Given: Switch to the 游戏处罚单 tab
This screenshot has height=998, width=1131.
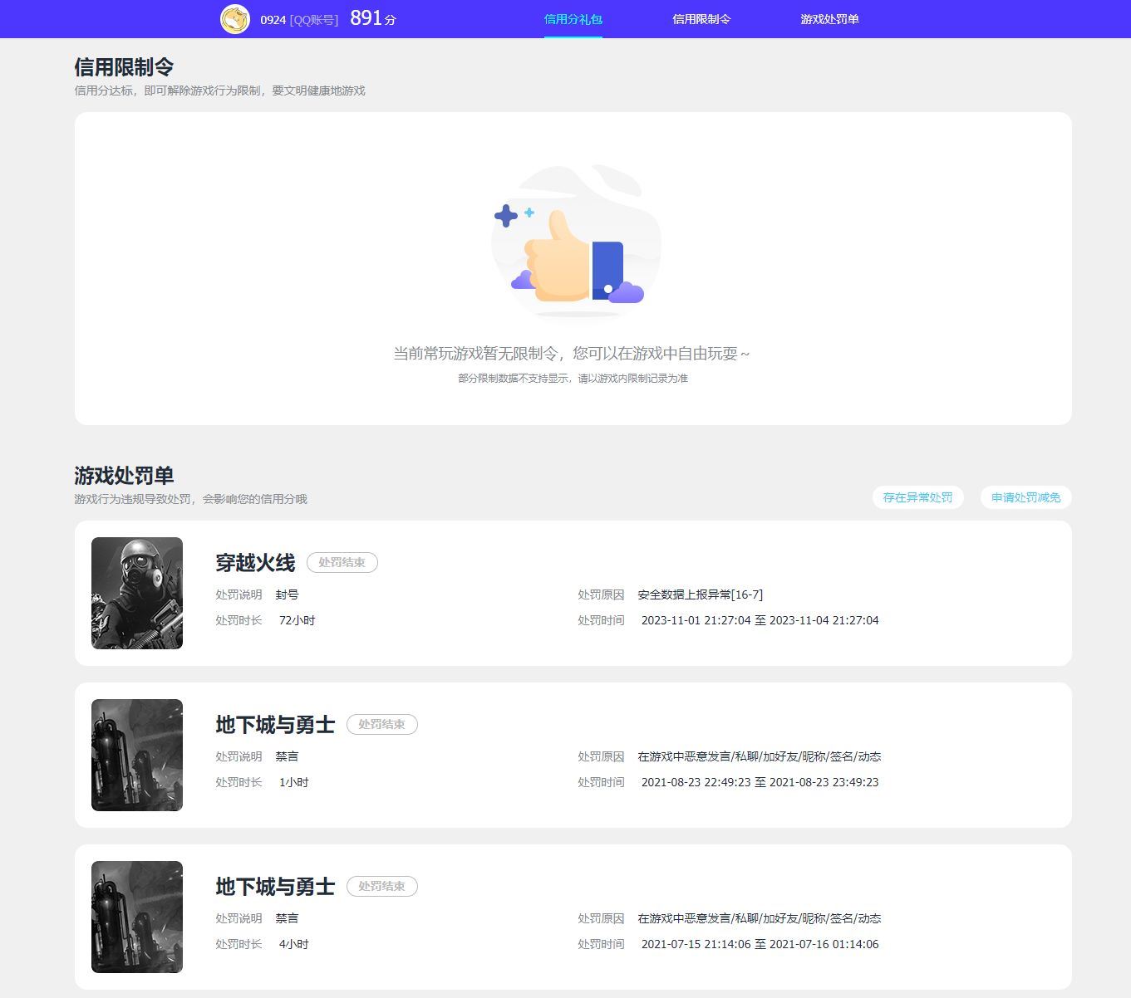Looking at the screenshot, I should [x=829, y=18].
